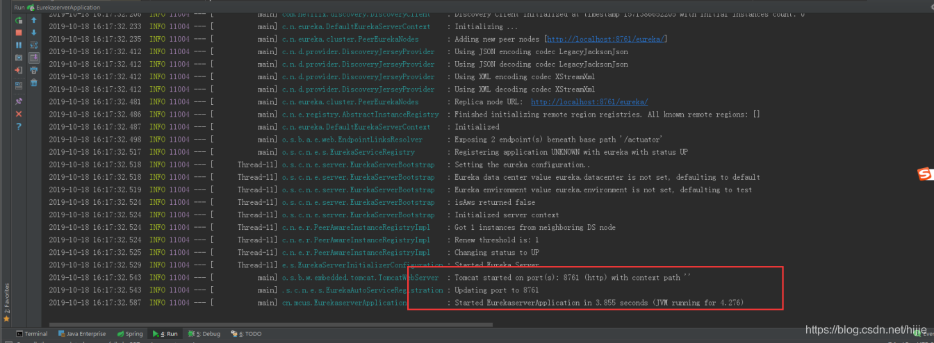Viewport: 934px width, 343px height.
Task: Click the 'Renew threshold is: 1' log message
Action: click(x=496, y=240)
